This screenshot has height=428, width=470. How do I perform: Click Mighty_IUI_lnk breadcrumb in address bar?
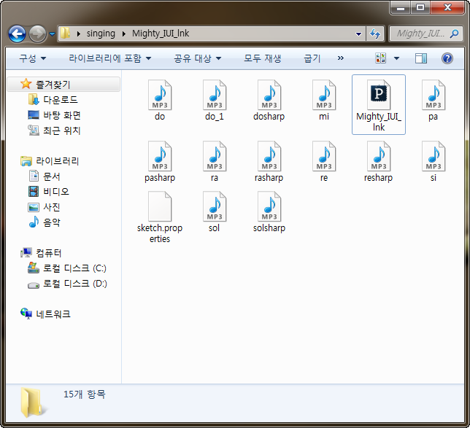click(161, 34)
